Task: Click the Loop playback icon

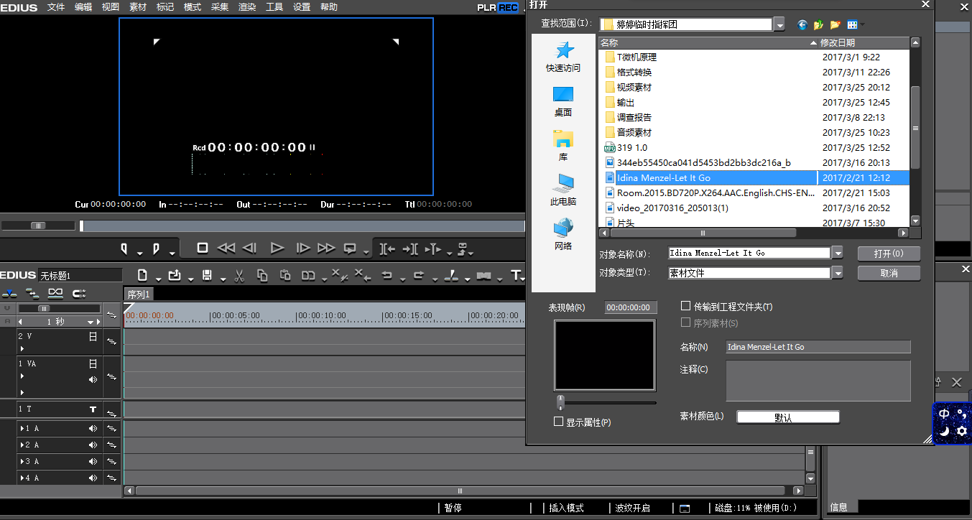Action: pos(350,249)
